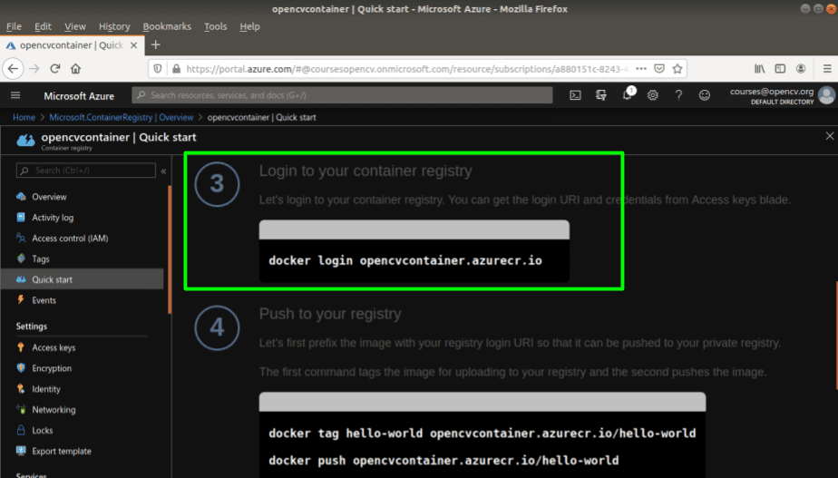Open Identity settings

pyautogui.click(x=46, y=389)
